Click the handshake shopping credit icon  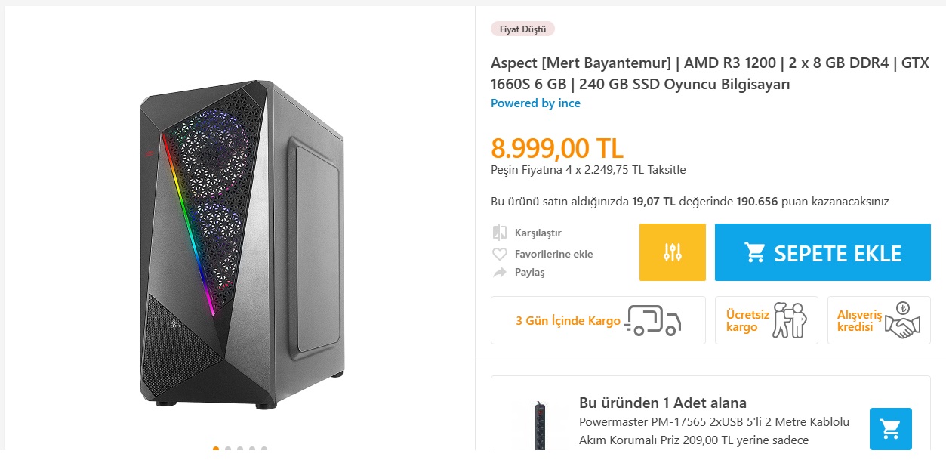(901, 320)
